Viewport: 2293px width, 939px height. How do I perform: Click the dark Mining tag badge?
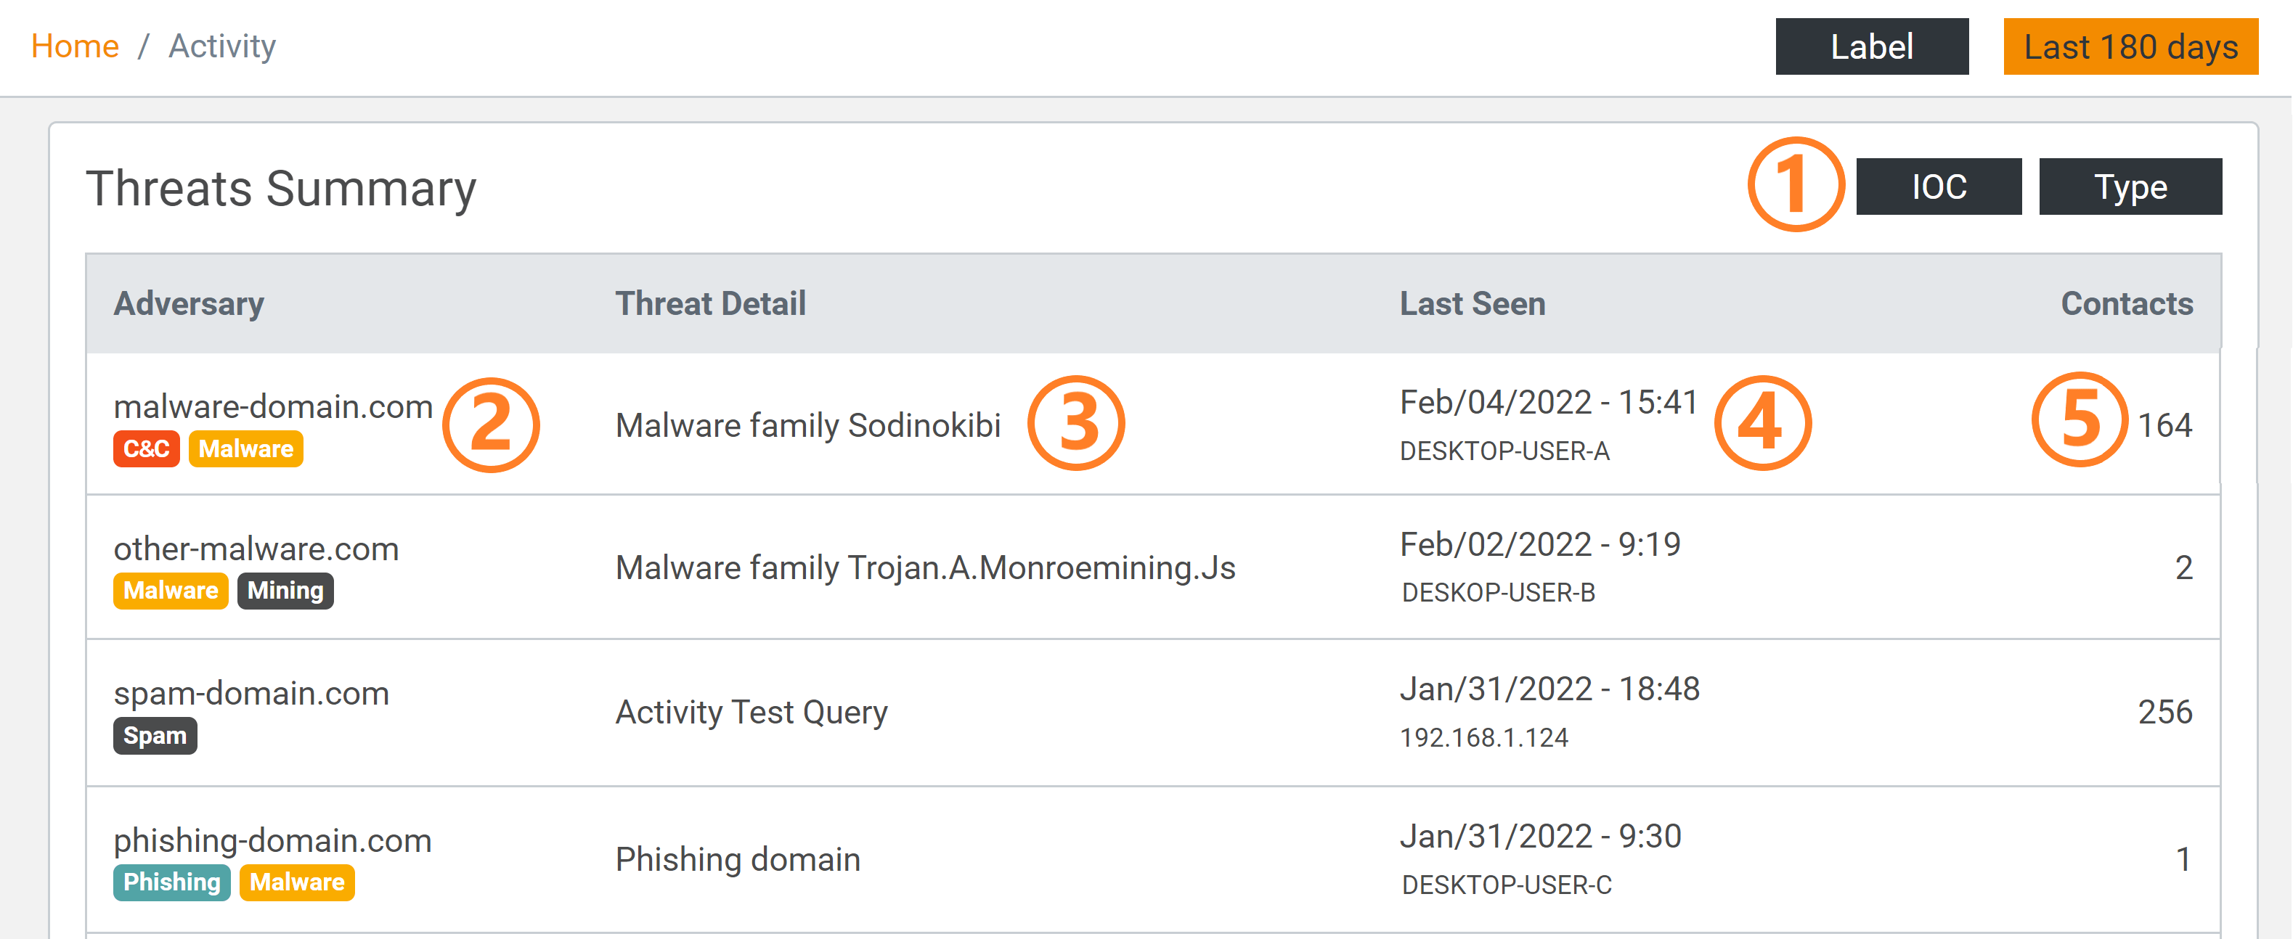tap(285, 591)
